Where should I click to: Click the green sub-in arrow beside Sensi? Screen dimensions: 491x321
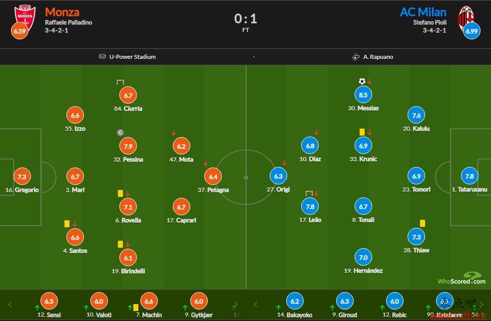point(37,308)
